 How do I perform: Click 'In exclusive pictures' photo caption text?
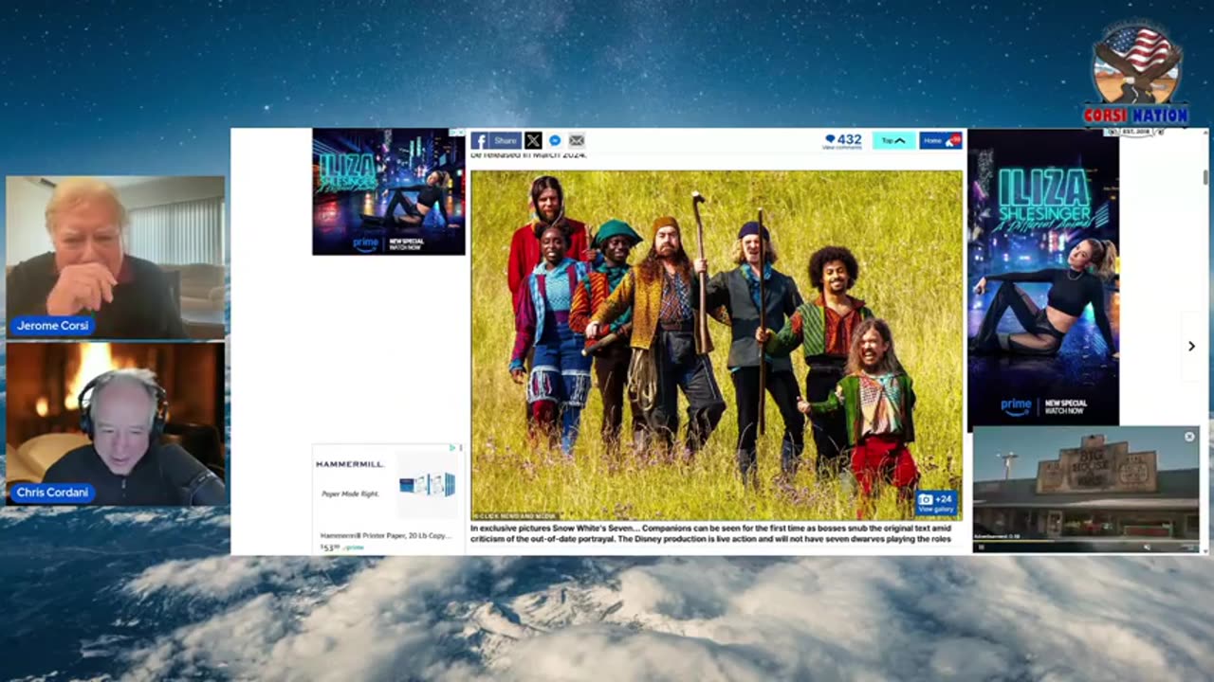[x=710, y=534]
